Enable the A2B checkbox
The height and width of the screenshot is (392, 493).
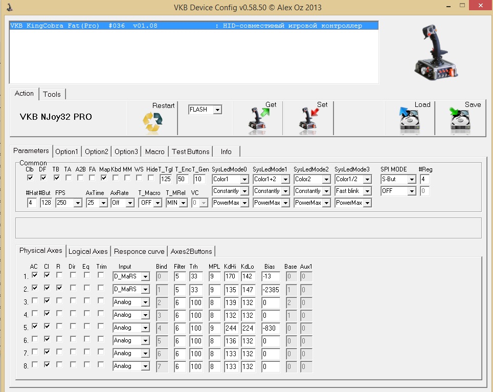coord(80,178)
